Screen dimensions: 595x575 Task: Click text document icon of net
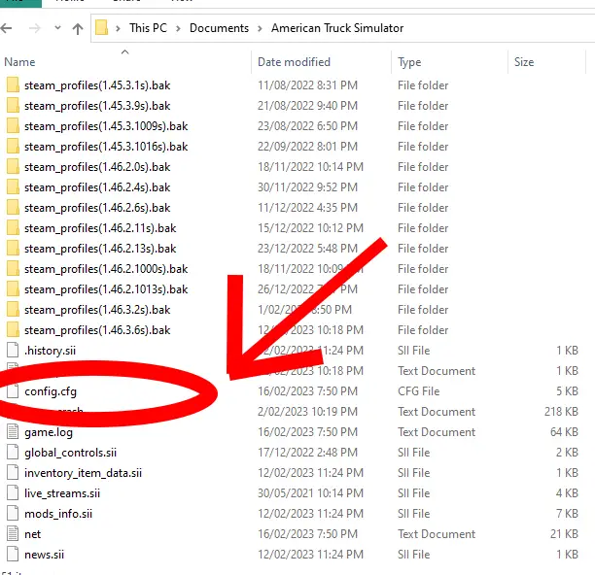13,534
